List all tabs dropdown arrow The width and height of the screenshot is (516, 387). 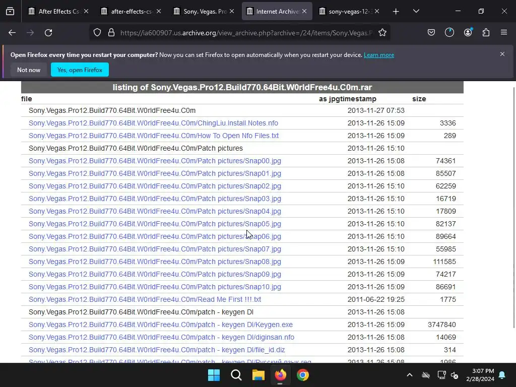416,12
